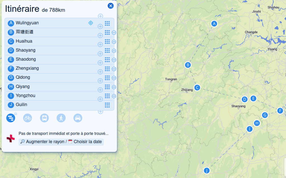Open the route summary mode tab
Screen dimensions: 286x178
[x=11, y=118]
